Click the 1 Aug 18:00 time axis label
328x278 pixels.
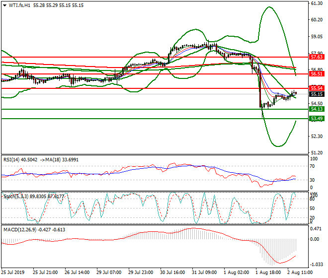click(268, 273)
